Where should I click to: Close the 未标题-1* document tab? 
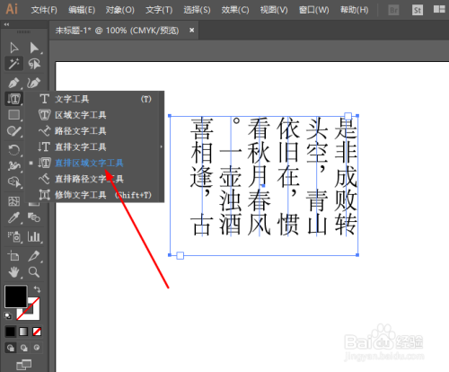192,30
